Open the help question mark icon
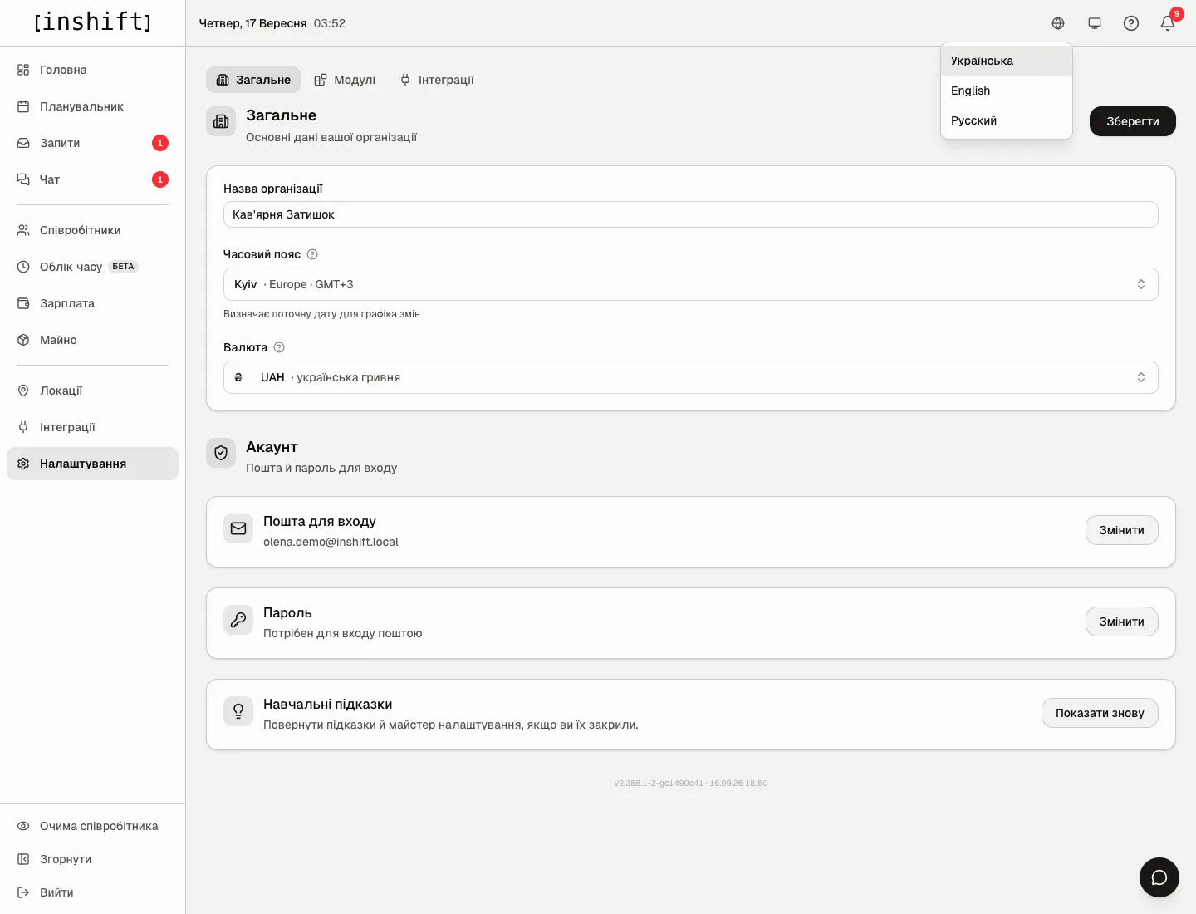 click(1131, 23)
